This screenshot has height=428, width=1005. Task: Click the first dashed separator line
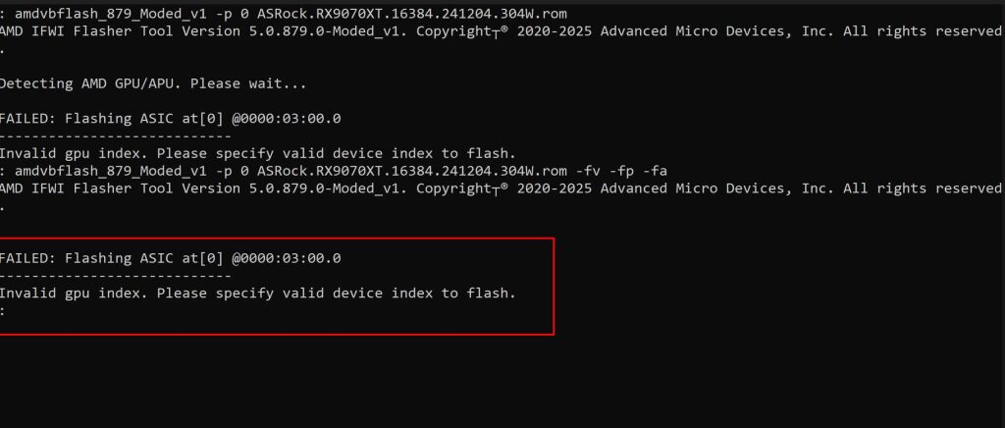(x=116, y=136)
